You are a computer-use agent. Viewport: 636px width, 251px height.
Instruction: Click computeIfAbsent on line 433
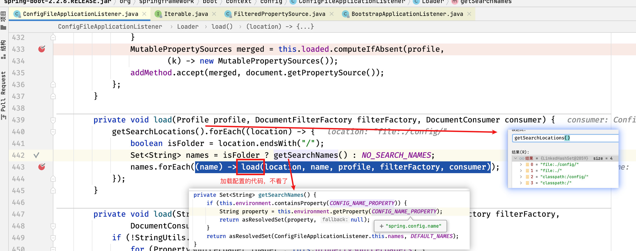point(368,49)
